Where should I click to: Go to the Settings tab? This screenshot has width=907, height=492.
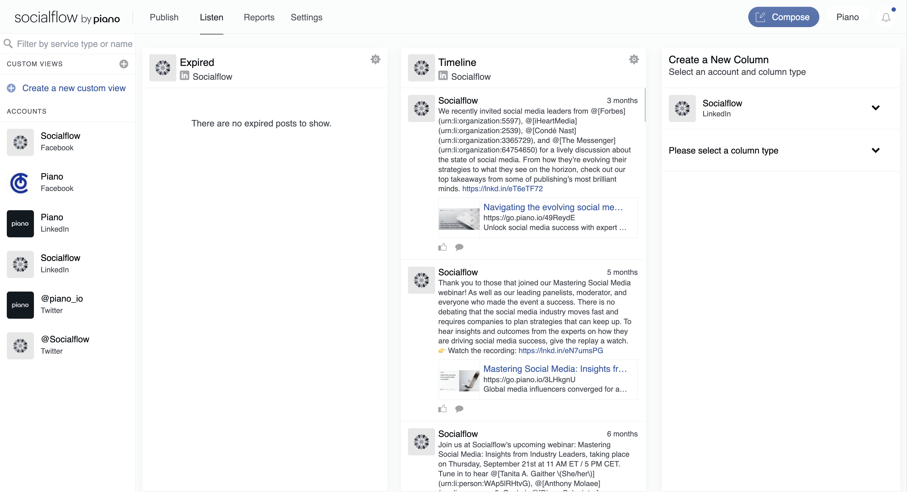(306, 17)
